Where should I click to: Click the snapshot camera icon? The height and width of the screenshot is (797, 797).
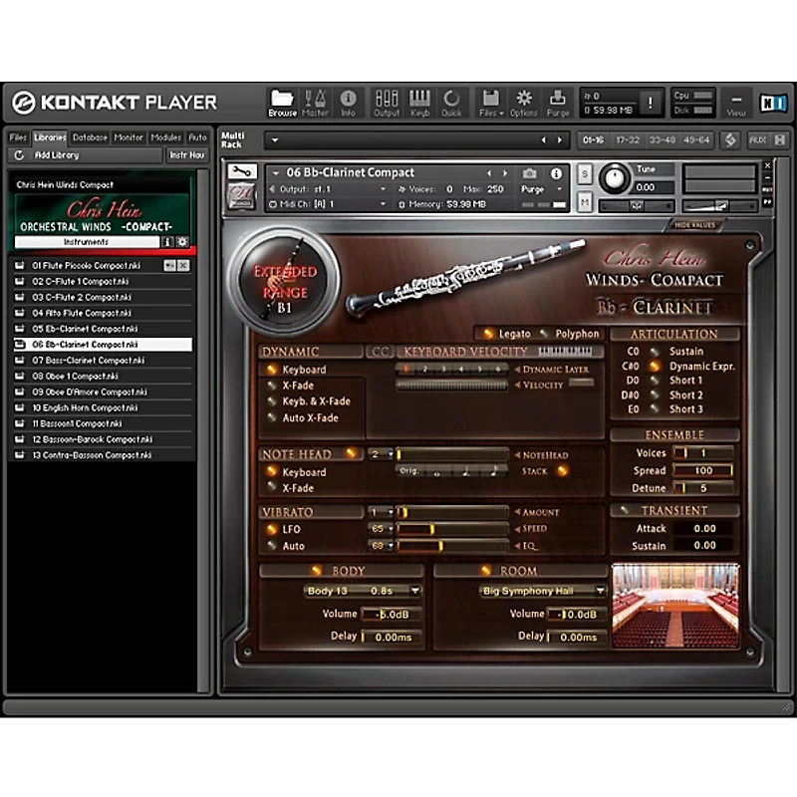(x=529, y=173)
